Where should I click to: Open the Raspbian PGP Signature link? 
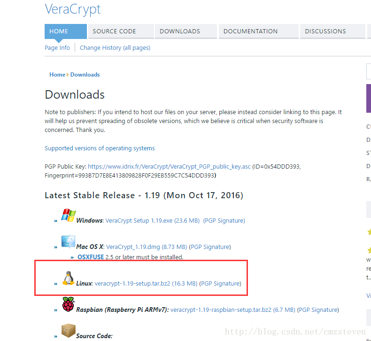pyautogui.click(x=318, y=310)
